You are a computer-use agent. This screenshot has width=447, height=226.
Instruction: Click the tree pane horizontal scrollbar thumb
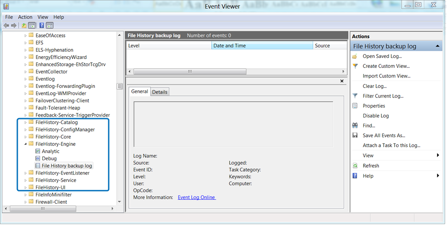pyautogui.click(x=43, y=209)
